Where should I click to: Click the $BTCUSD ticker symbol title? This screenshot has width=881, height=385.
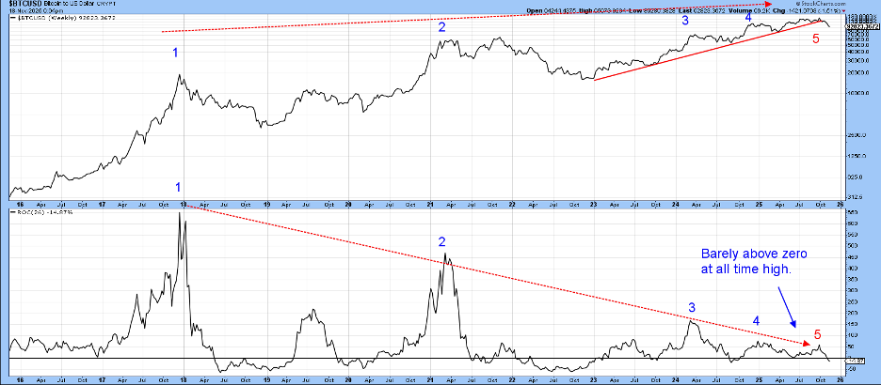[x=26, y=6]
